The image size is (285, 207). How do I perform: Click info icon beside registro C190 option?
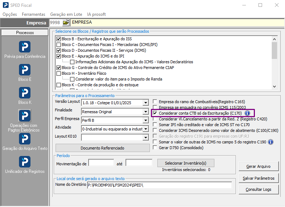point(271,142)
